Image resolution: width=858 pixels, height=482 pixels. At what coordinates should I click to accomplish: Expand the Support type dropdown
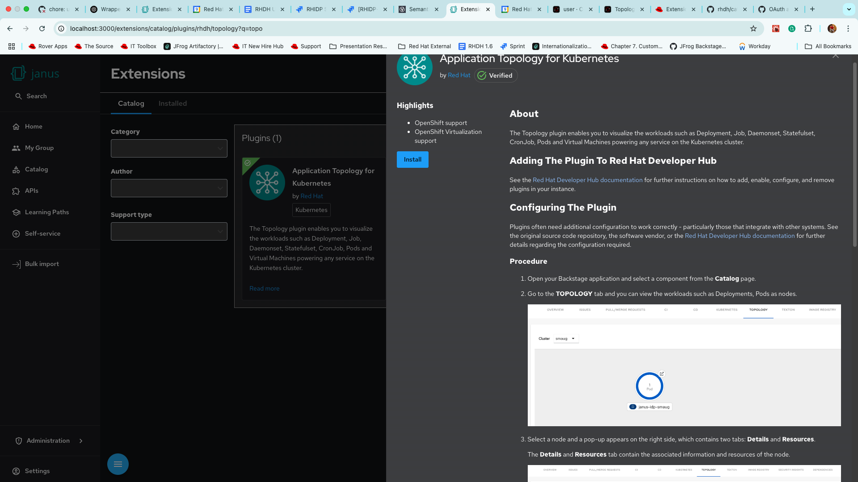pyautogui.click(x=169, y=232)
